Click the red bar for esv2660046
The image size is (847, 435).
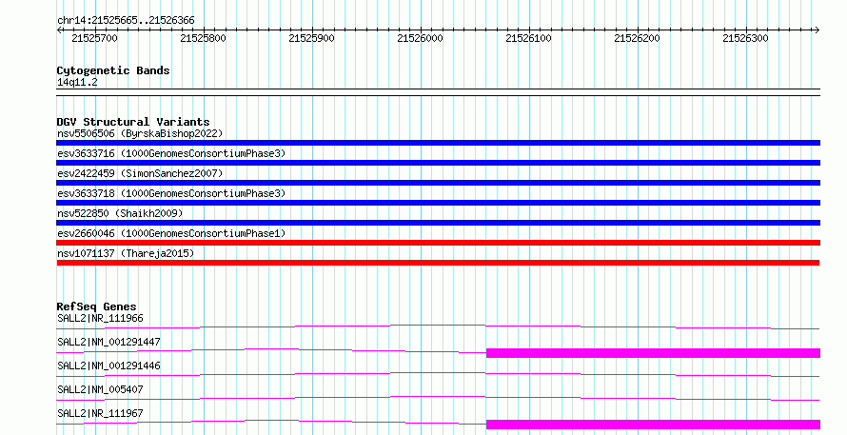(438, 243)
